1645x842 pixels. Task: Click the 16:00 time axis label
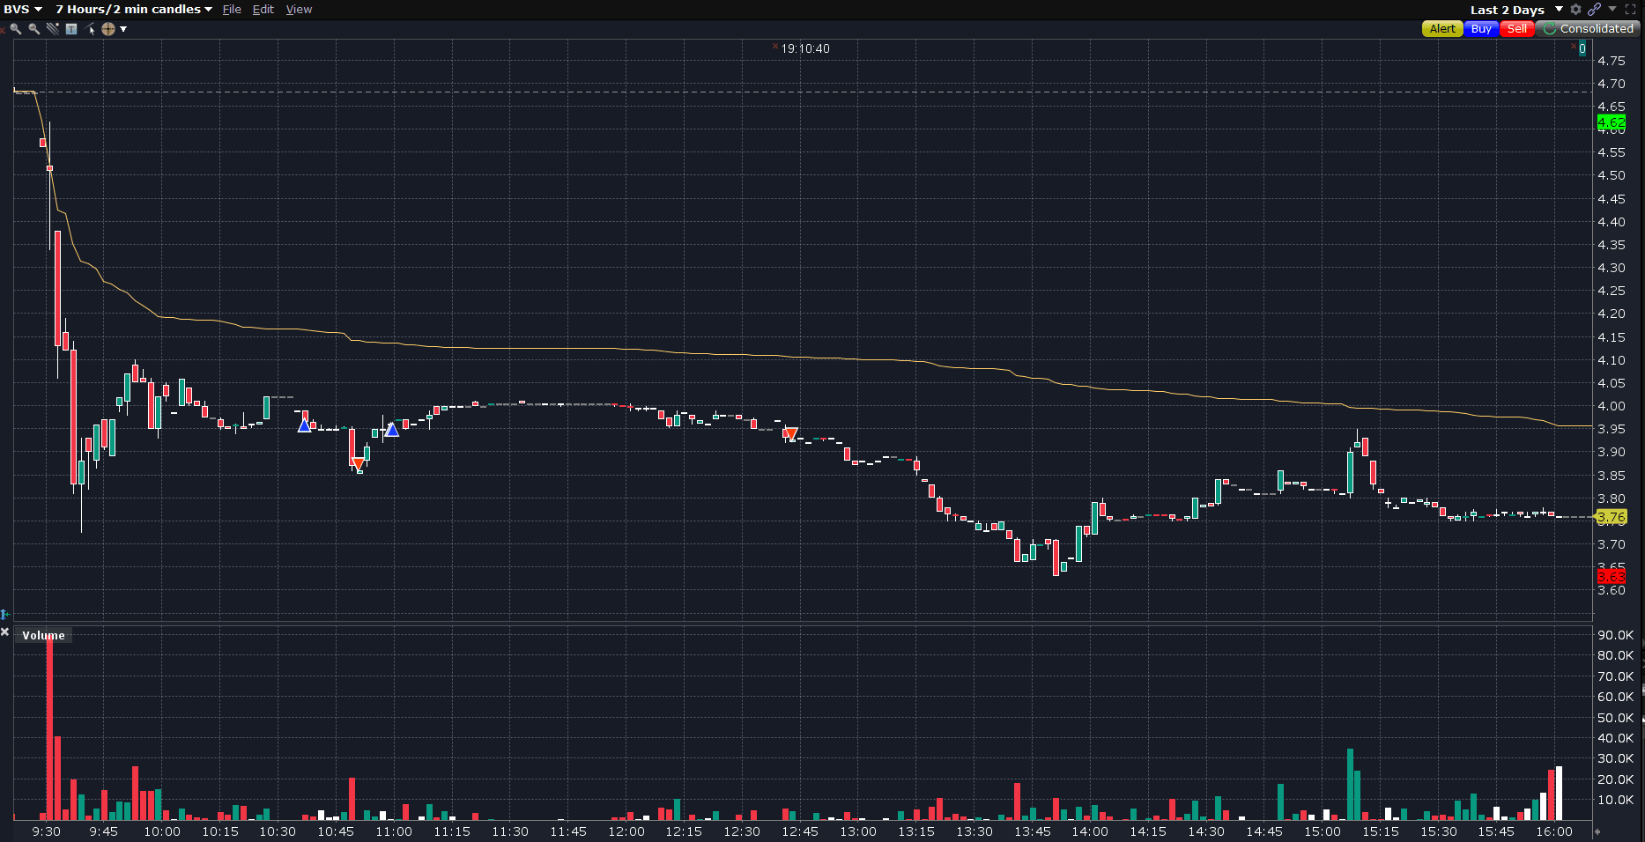pyautogui.click(x=1554, y=831)
